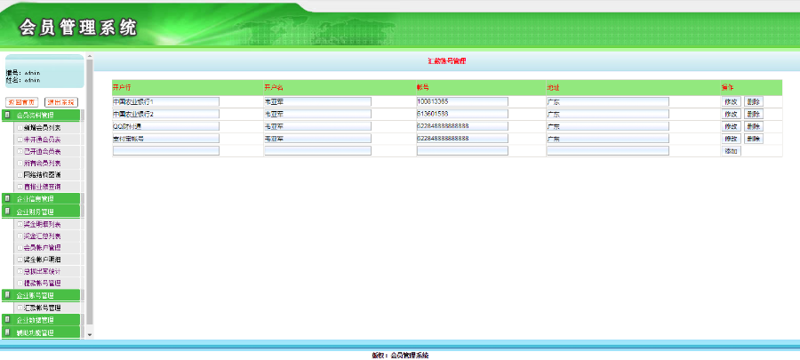
Task: Click the 企业帐号管理 section book icon
Action: tap(7, 295)
